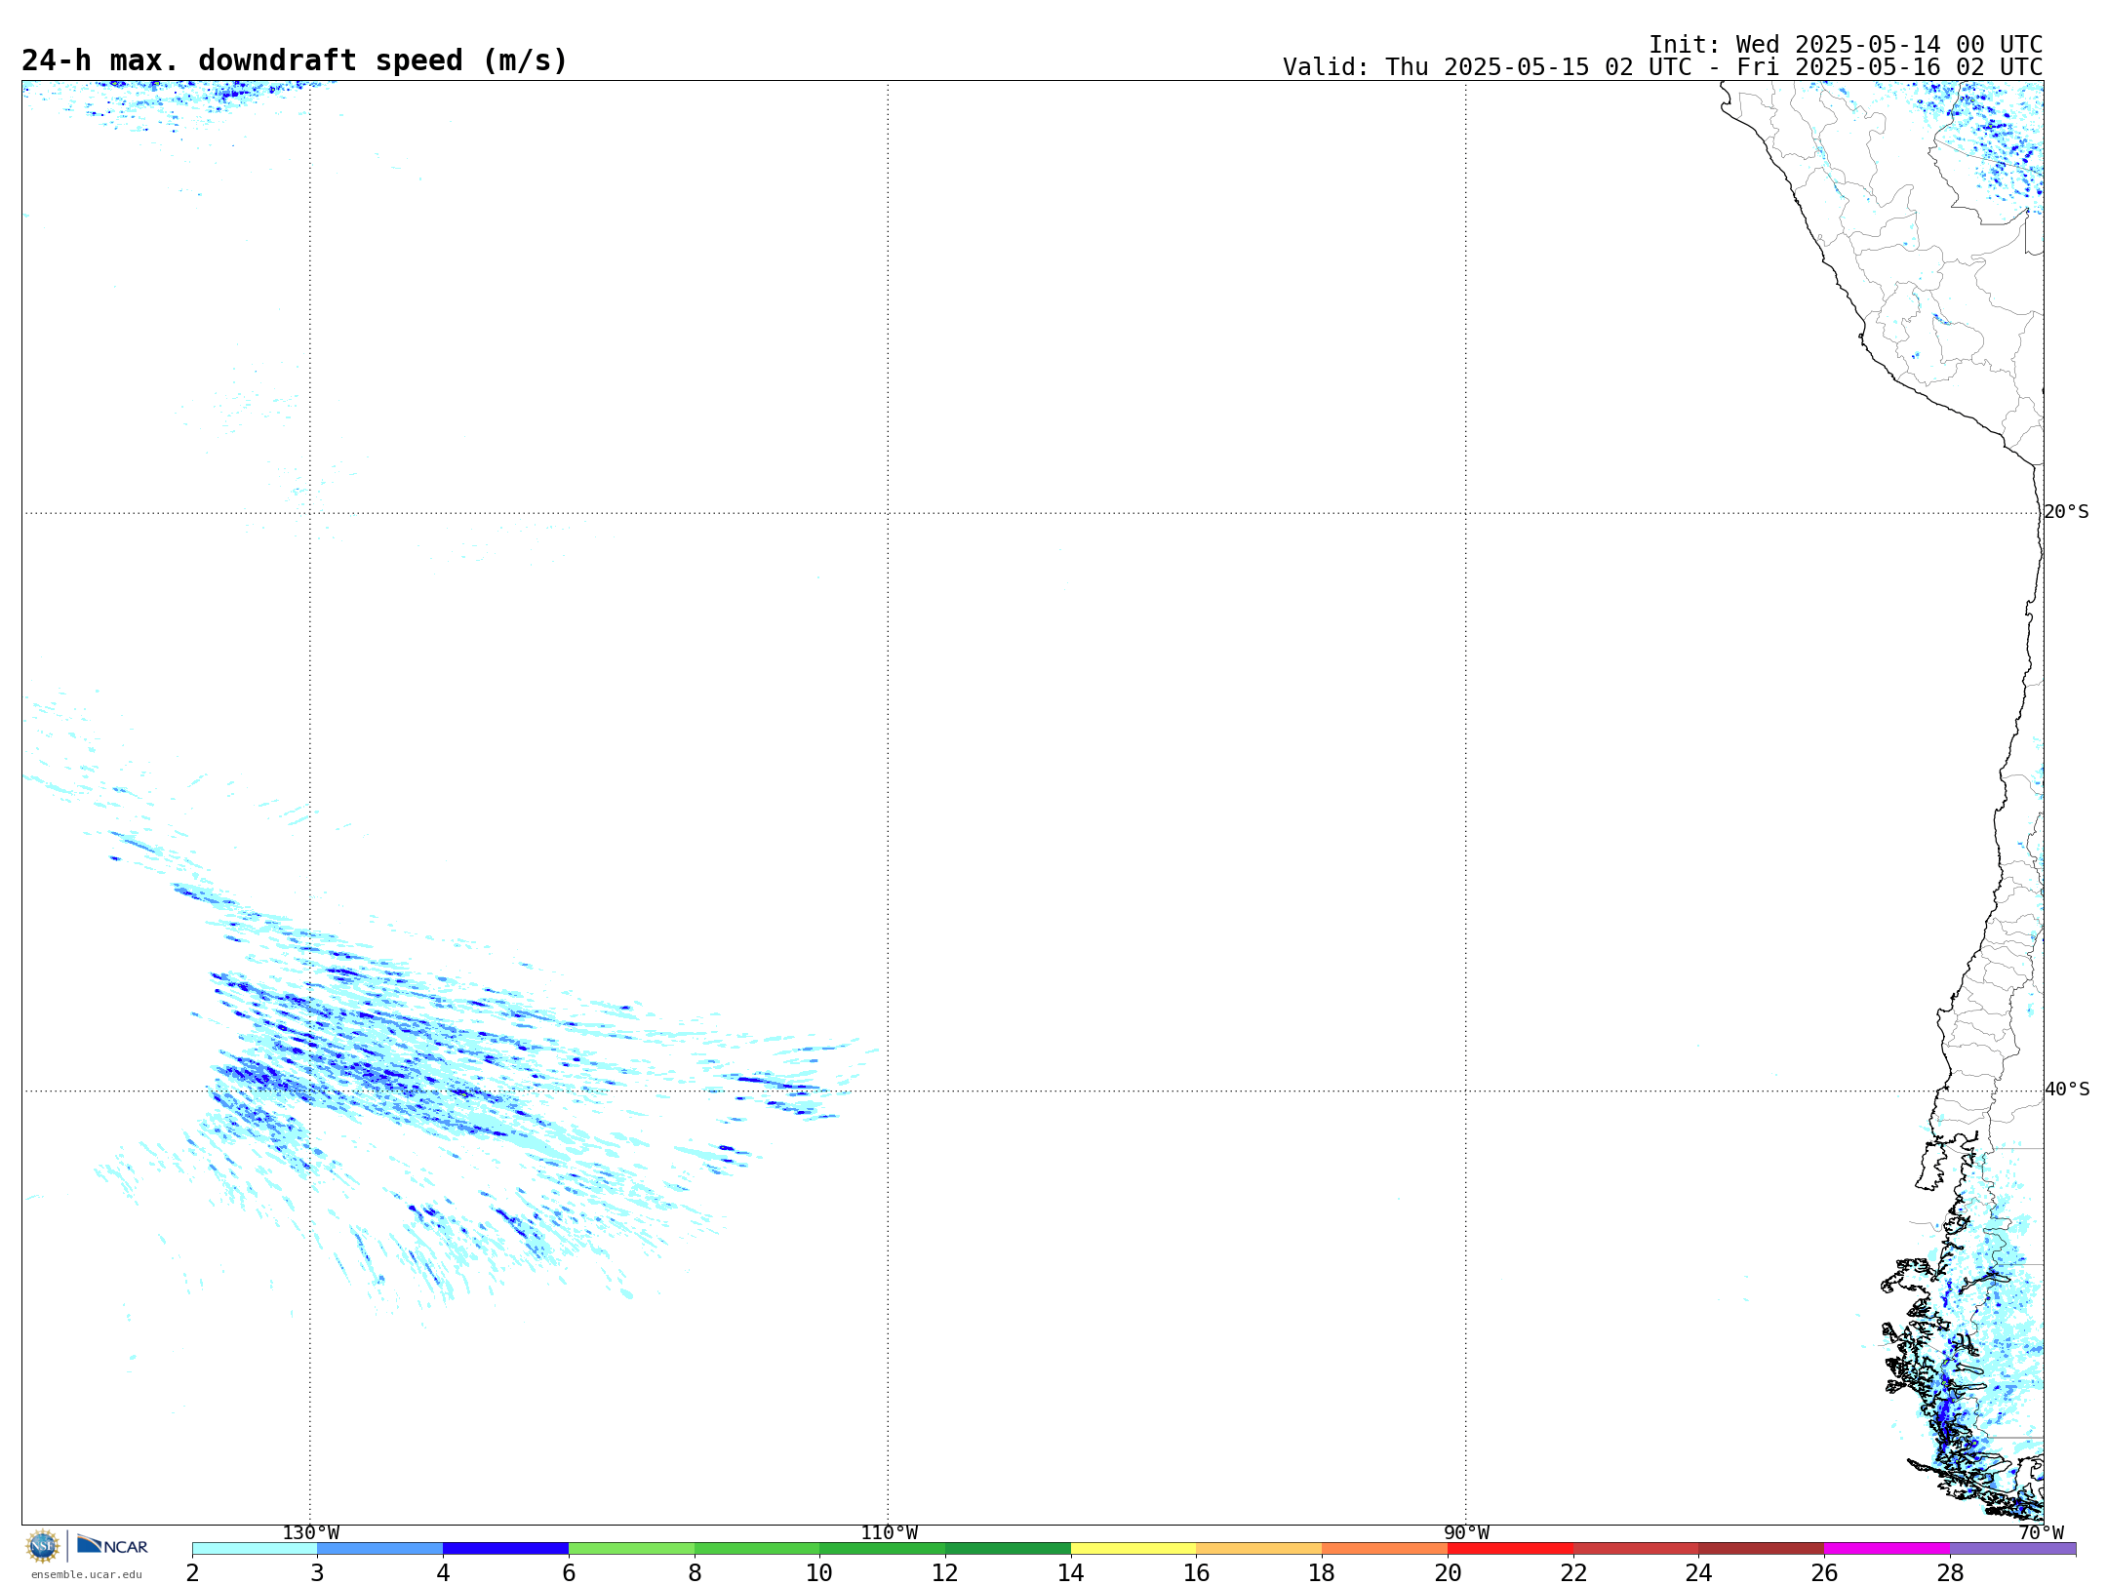Select the light blue 3–4 m/s swatch
The height and width of the screenshot is (1586, 2107).
click(x=379, y=1549)
